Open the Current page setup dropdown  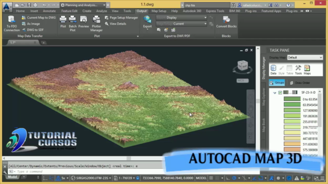pos(181,24)
